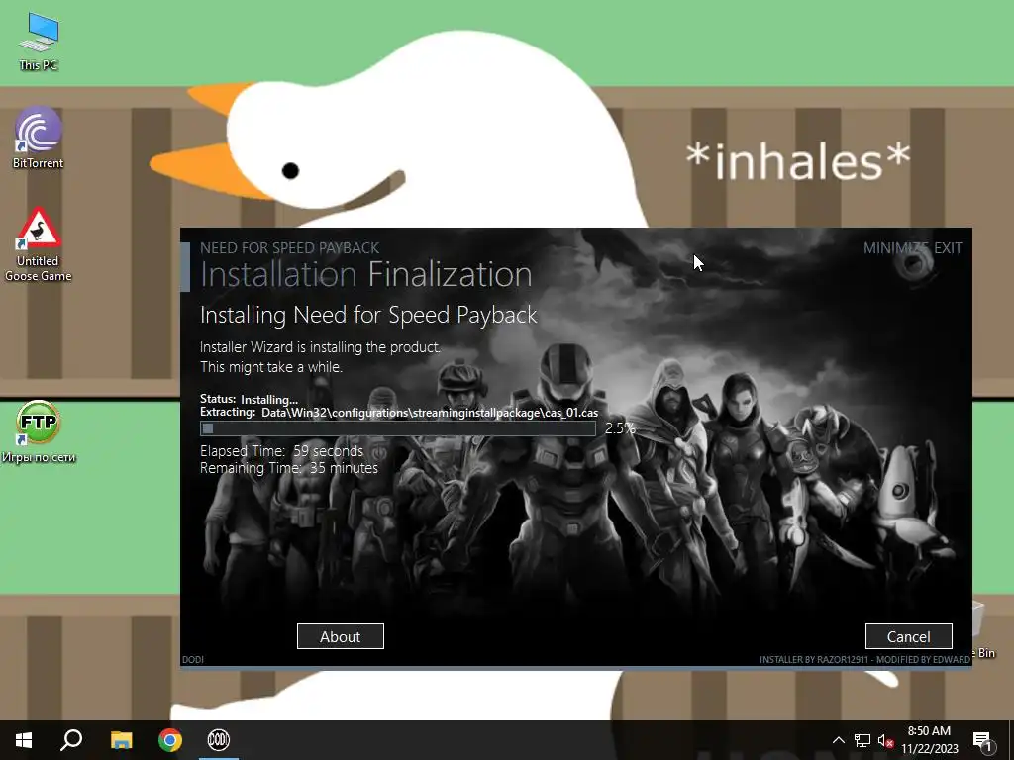Screen dimensions: 1014x760
Task: Click 'Installing Need for Speed Payback' subtitle
Action: [x=368, y=315]
